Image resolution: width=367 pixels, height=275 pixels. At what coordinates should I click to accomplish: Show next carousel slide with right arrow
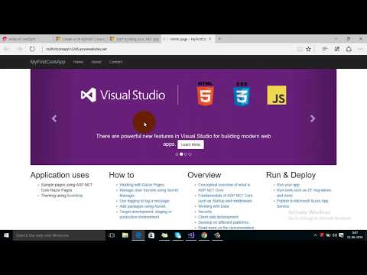313,118
